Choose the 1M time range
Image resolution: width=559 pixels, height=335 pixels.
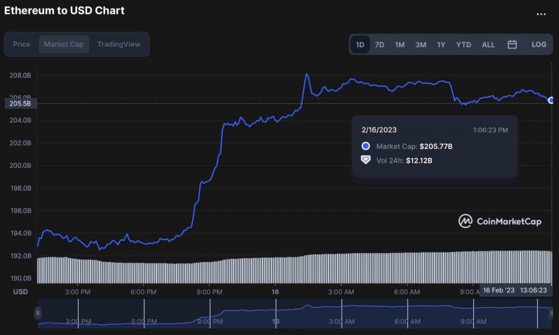(400, 44)
